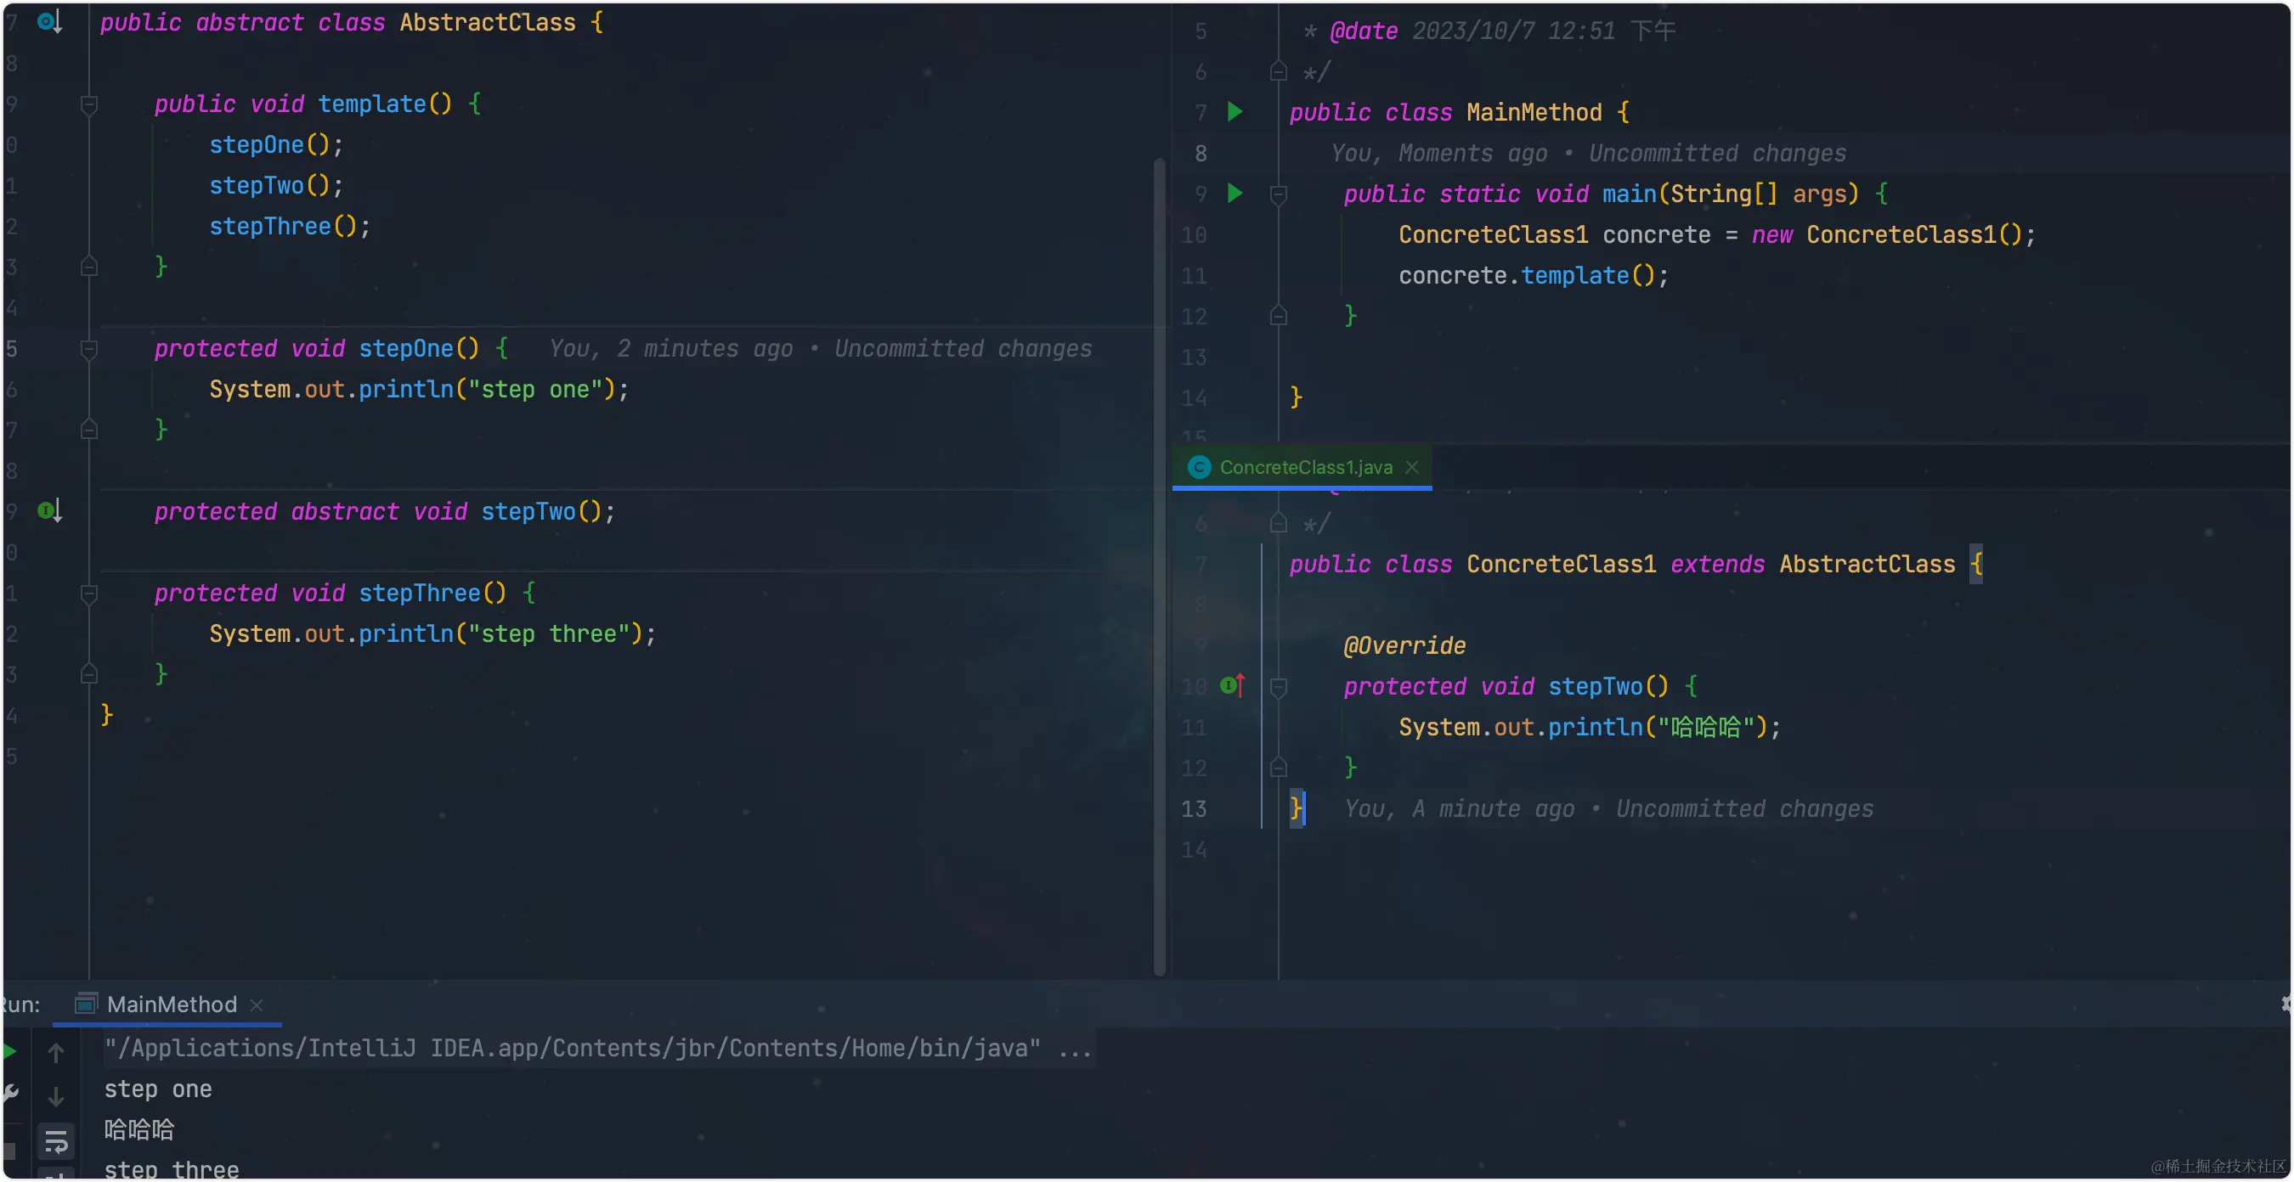Select the MainMethod run tab
Viewport: 2294px width, 1182px height.
pos(171,1004)
